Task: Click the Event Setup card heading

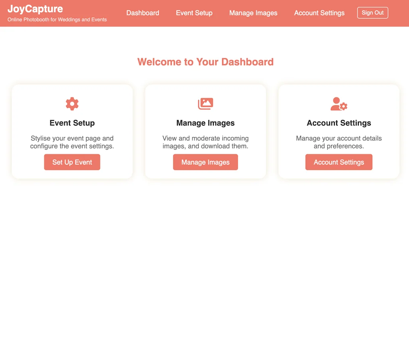Action: (72, 123)
